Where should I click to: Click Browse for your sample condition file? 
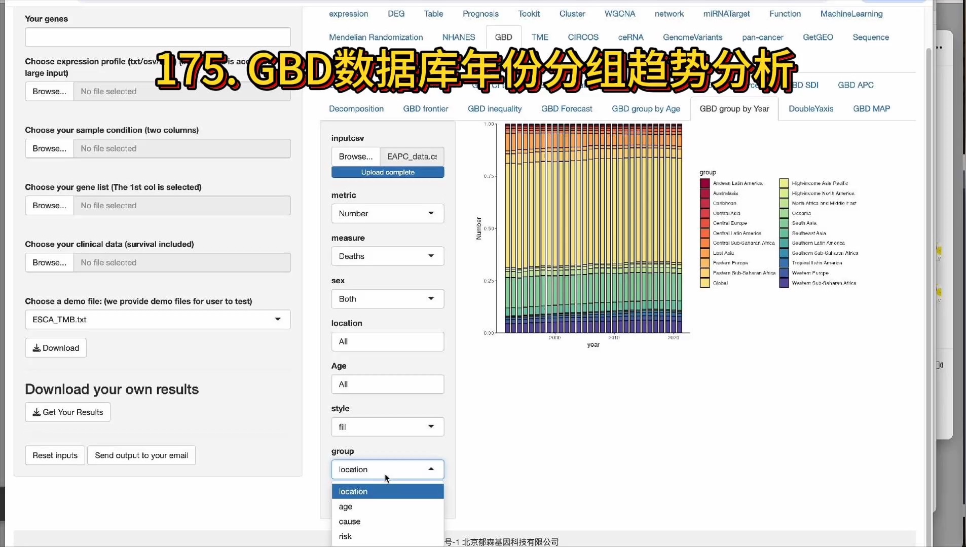49,148
